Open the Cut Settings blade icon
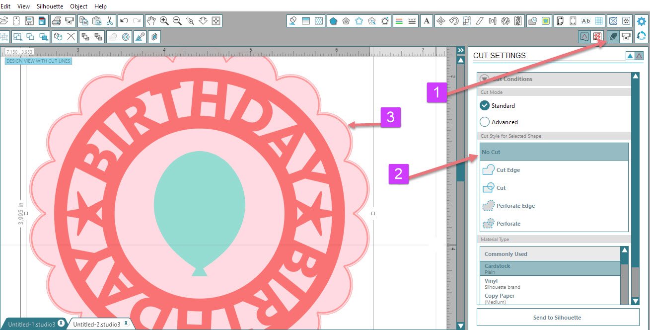This screenshot has height=330, width=650. 613,36
